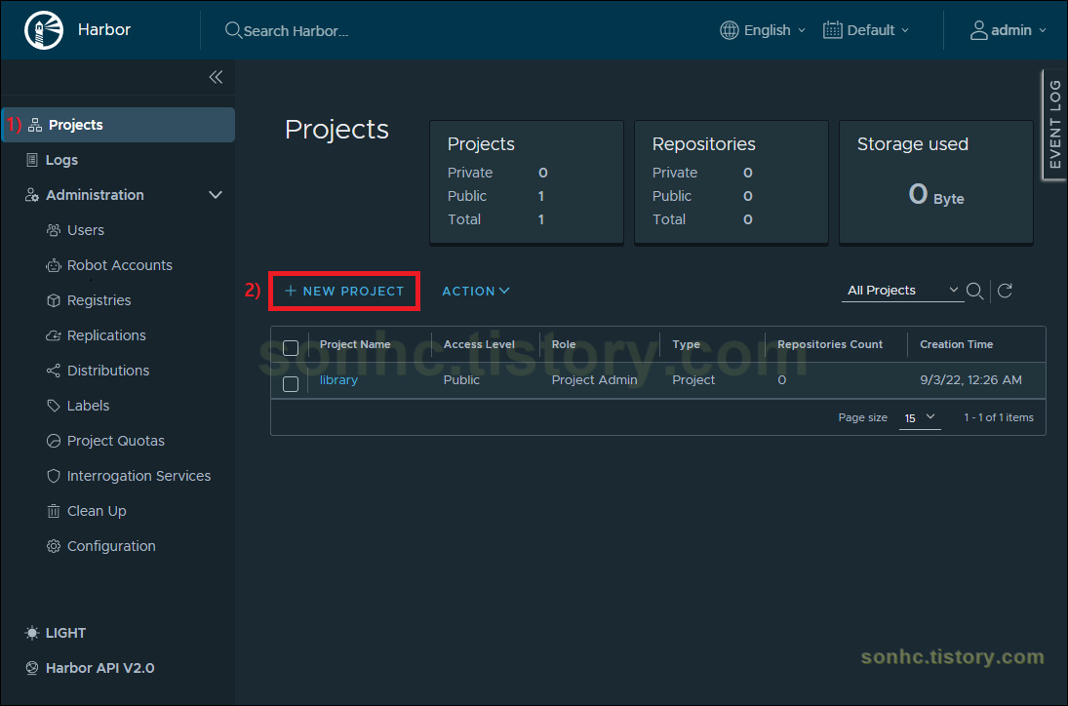
Task: Click the Configuration gear icon
Action: pyautogui.click(x=53, y=546)
